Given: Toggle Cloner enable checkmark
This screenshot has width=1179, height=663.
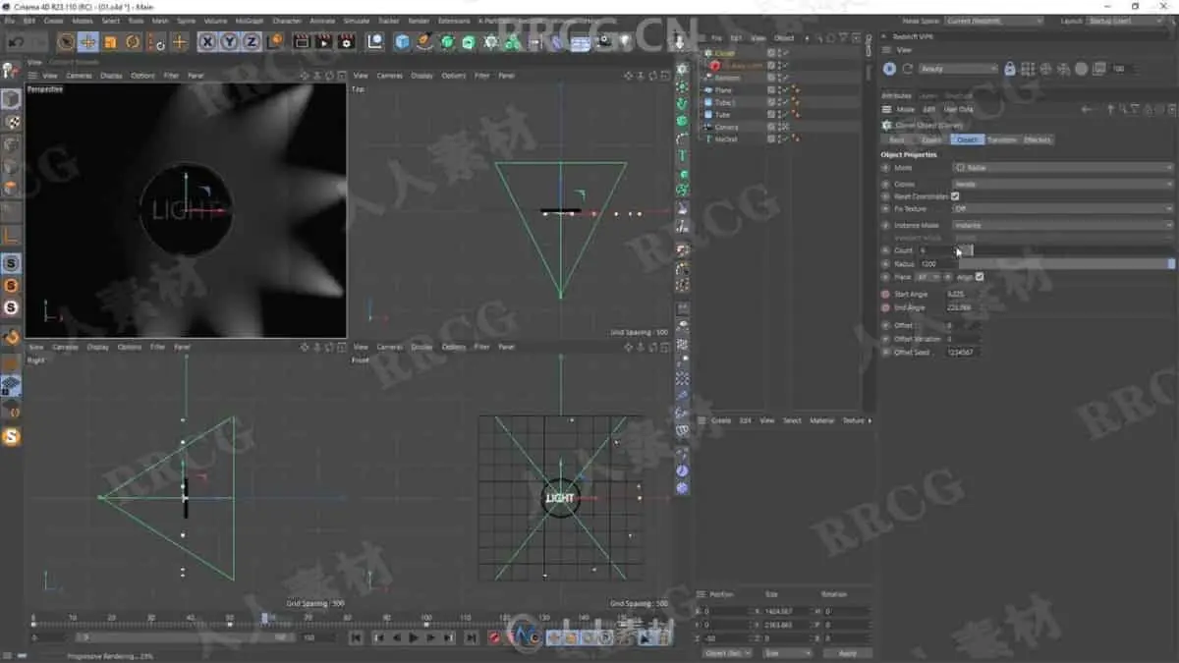Looking at the screenshot, I should coord(786,53).
